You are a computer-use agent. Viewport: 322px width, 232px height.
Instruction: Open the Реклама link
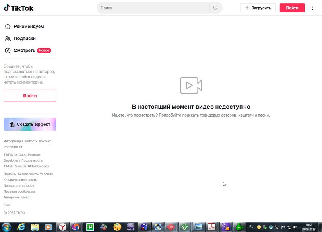tap(34, 155)
